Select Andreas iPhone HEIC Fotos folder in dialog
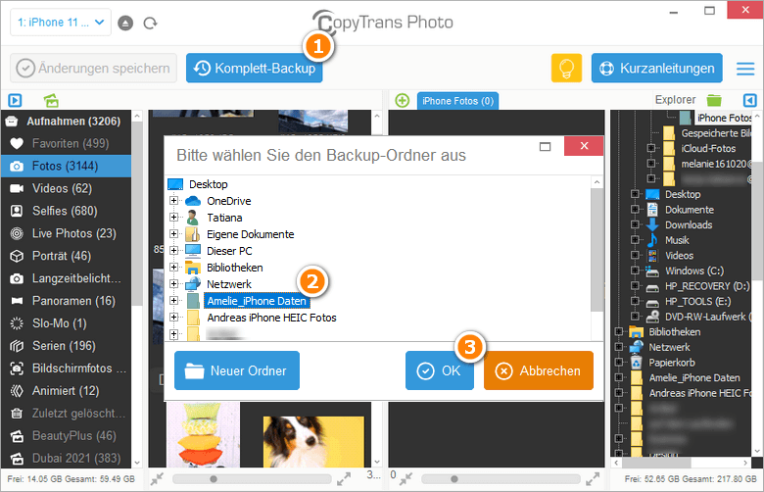This screenshot has height=492, width=764. tap(271, 318)
